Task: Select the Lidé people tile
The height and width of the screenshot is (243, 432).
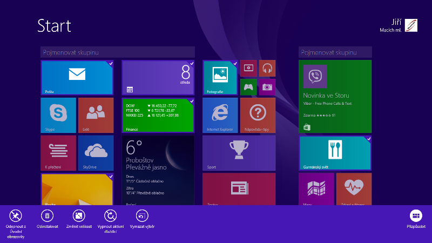Action: tap(96, 114)
